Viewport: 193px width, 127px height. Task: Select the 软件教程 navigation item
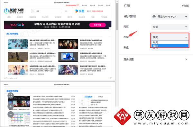tap(58, 17)
